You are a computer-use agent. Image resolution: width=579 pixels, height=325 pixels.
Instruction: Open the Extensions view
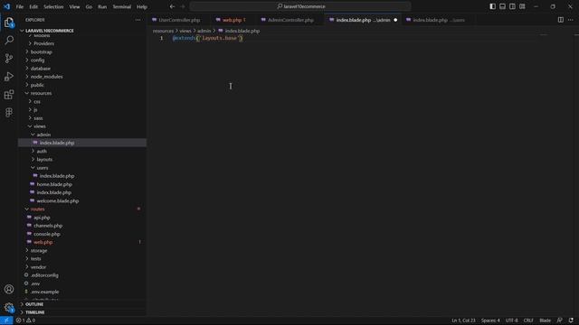(x=9, y=94)
